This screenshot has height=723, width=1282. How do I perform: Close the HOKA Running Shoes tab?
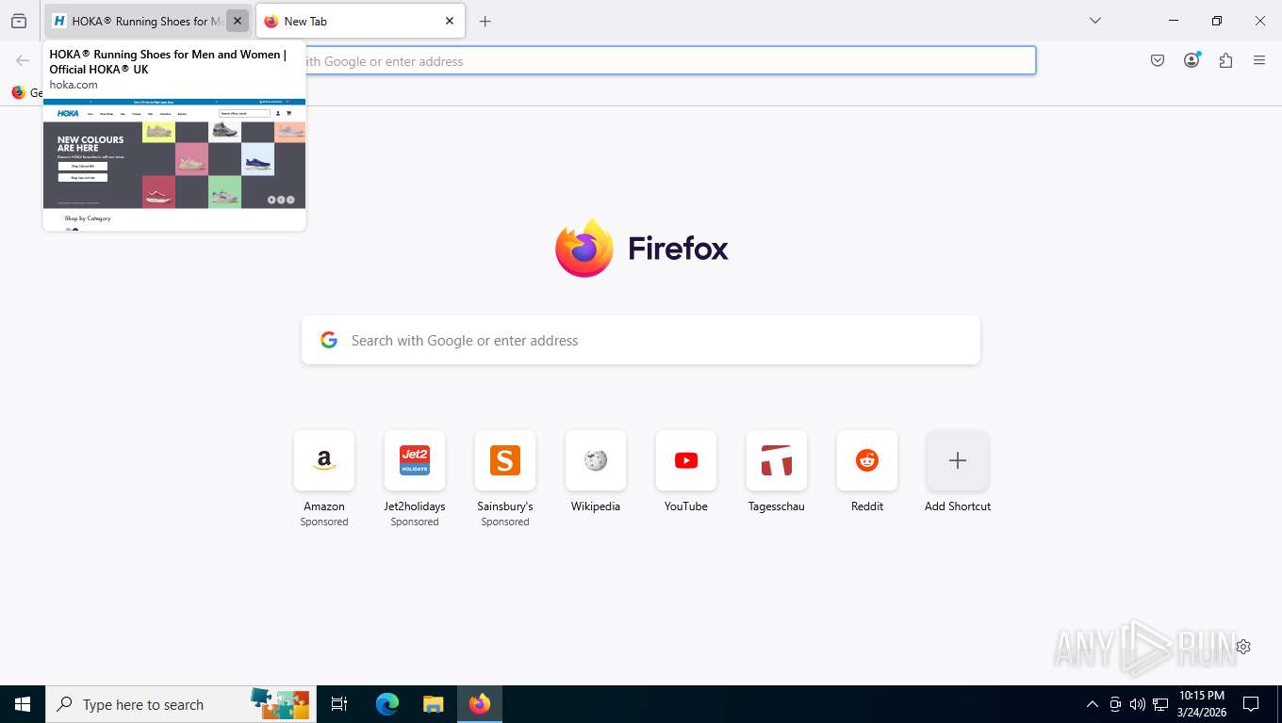click(238, 21)
